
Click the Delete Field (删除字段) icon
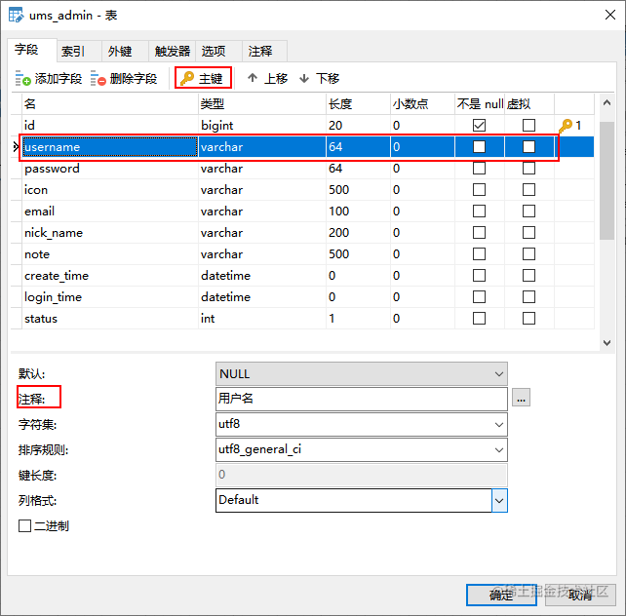tap(98, 78)
